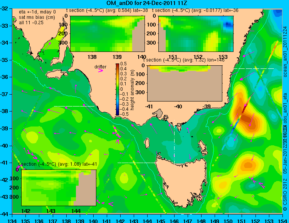Select the t section title for lat=-36
This screenshot has width=289, height=223.
click(195, 10)
